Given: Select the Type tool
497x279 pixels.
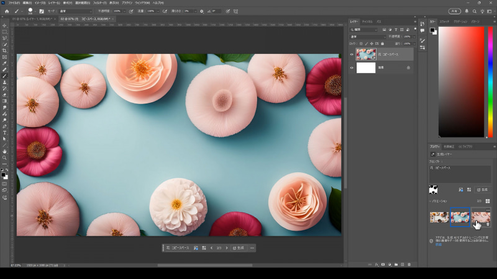Looking at the screenshot, I should pyautogui.click(x=4, y=132).
